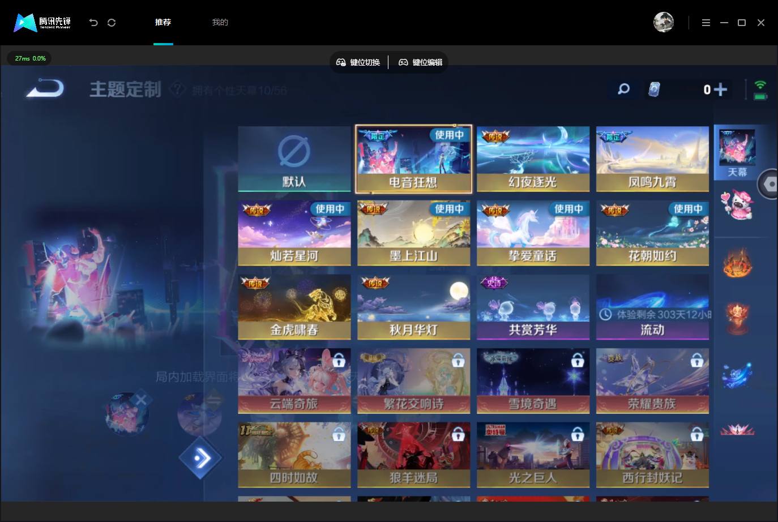
Task: Open the user avatar profile
Action: coord(664,22)
